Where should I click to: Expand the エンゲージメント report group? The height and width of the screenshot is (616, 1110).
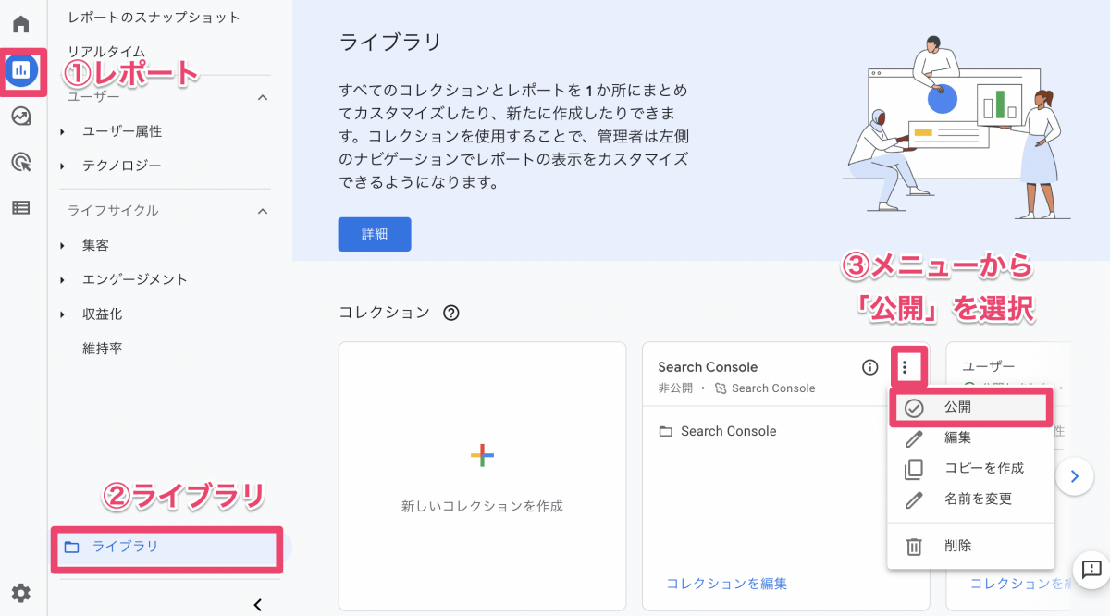coord(134,279)
